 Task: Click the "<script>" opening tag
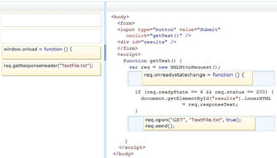click(129, 54)
